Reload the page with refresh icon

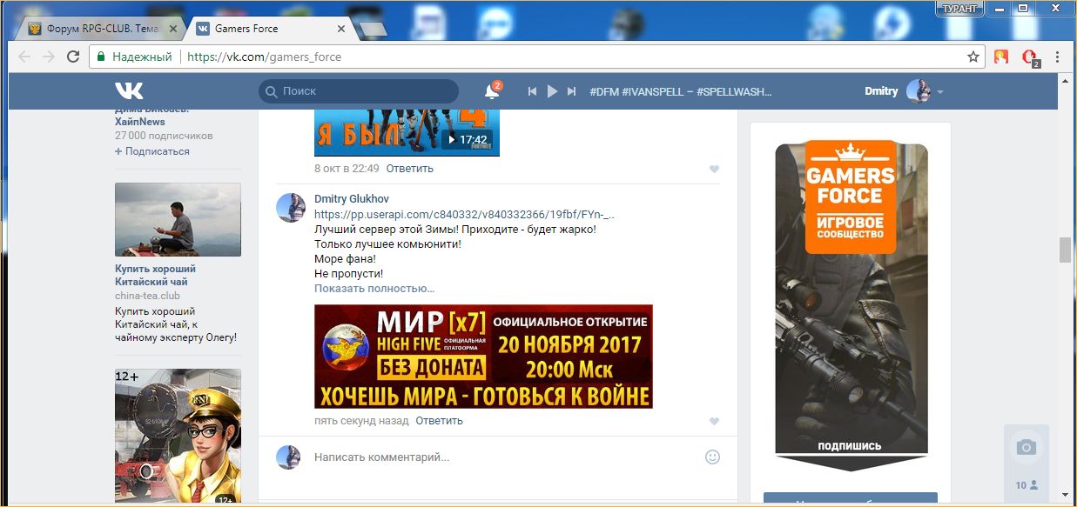click(73, 57)
